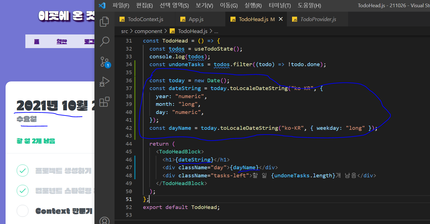
Task: Open the 터미널(T) menu
Action: point(280,5)
